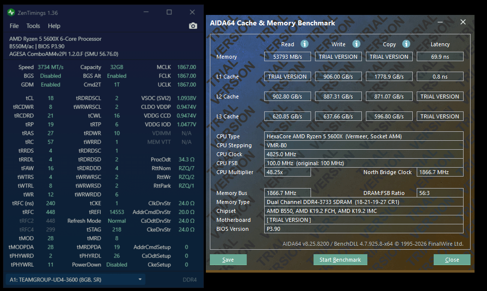Click the Memory Read 53793 MB/s field

(x=288, y=57)
